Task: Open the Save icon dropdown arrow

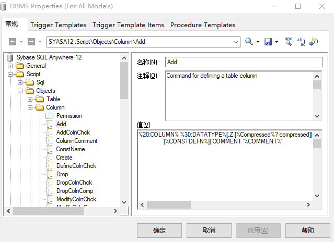Action: [277, 42]
